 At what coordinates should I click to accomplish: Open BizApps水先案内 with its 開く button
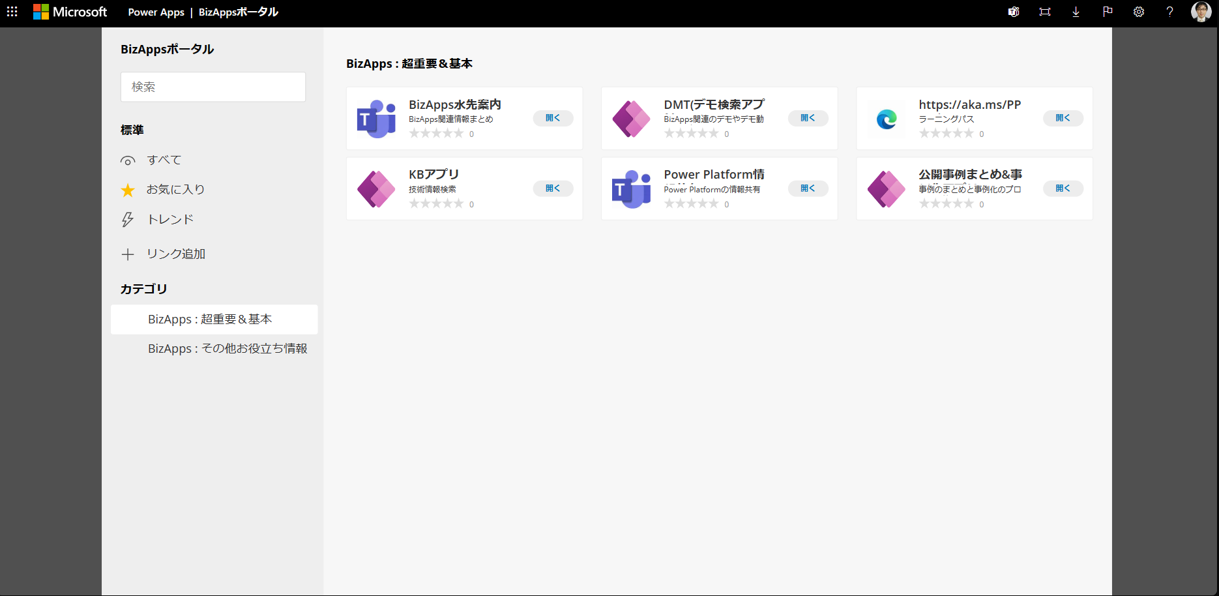553,118
